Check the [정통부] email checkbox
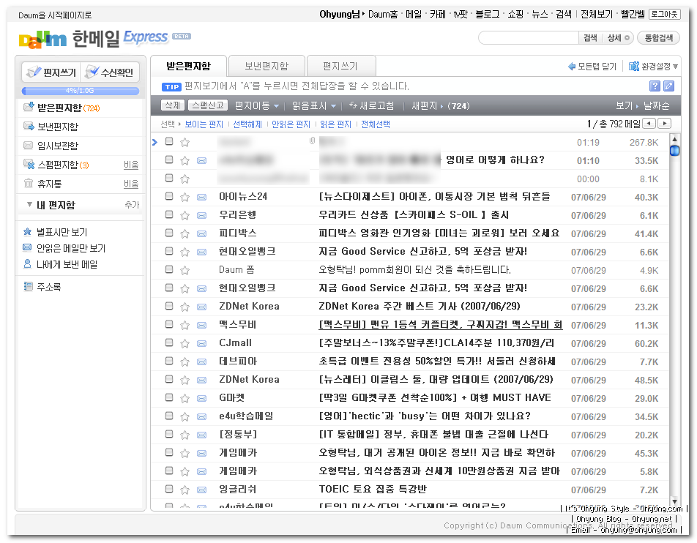Viewport: 697px width, 543px height. point(169,434)
